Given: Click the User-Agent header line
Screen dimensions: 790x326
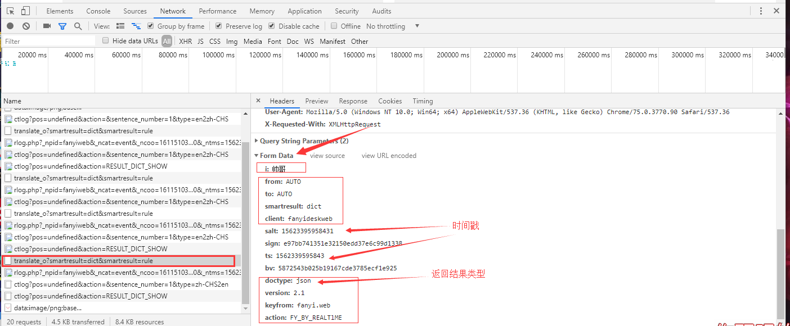Looking at the screenshot, I should point(497,112).
